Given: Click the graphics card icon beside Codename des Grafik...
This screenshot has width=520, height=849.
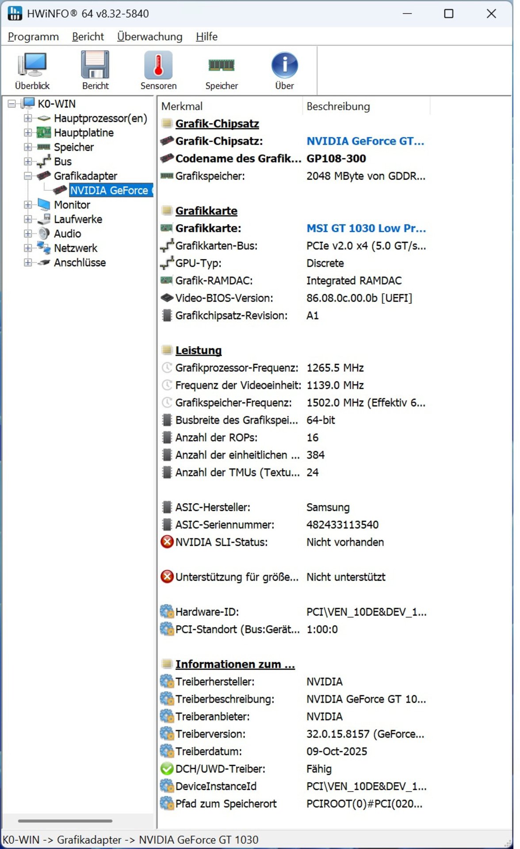Looking at the screenshot, I should click(167, 158).
